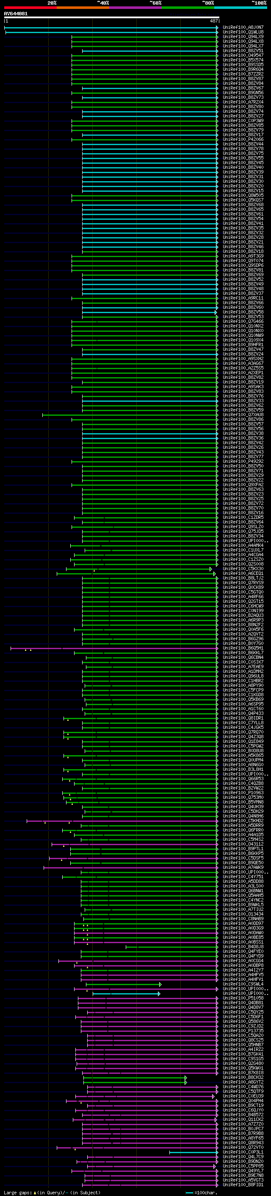The height and width of the screenshot is (1196, 271).
Task: Click the UniRef100_A7EAE9 hit
Action: point(243,667)
